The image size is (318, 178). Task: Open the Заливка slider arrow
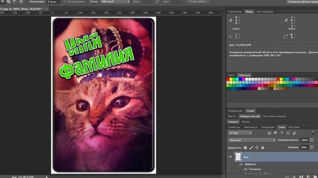[312, 147]
